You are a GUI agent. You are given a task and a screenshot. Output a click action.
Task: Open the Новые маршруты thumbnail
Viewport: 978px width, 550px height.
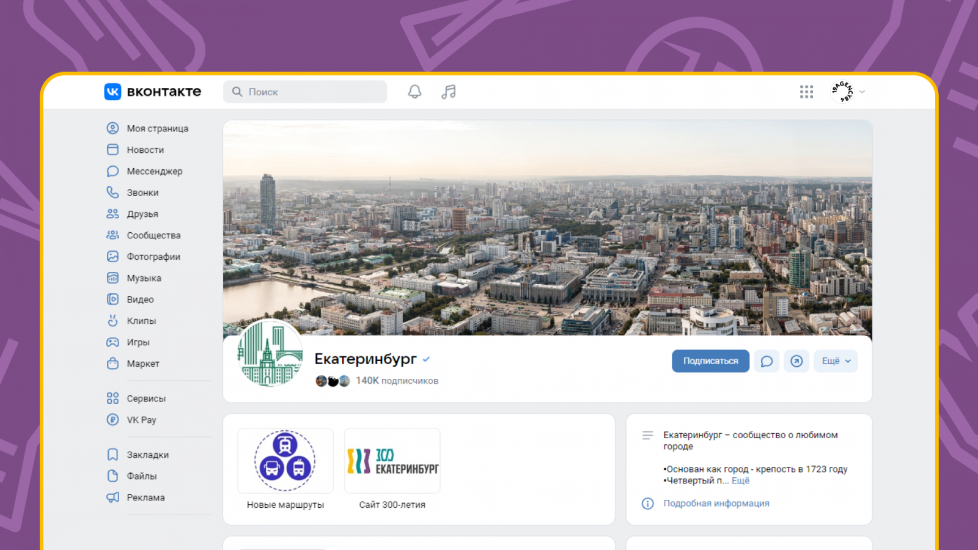click(x=285, y=461)
